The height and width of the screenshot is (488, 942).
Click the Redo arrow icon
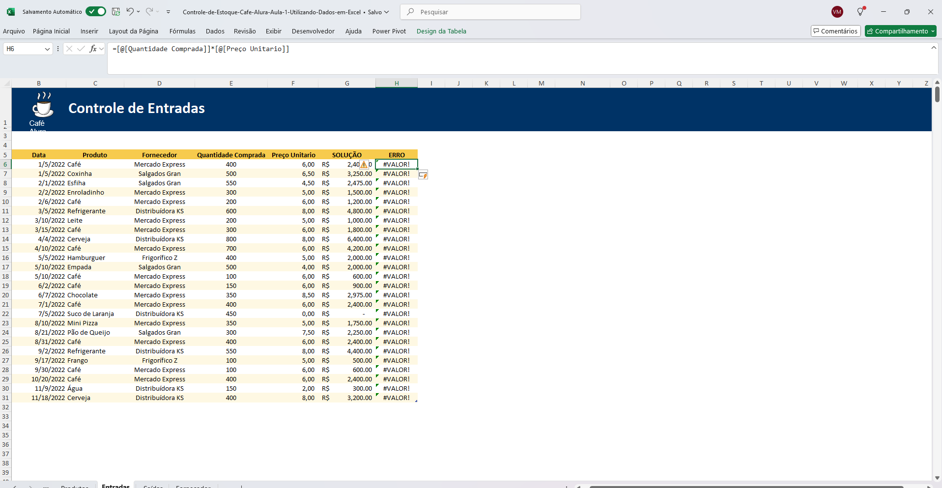pos(149,12)
